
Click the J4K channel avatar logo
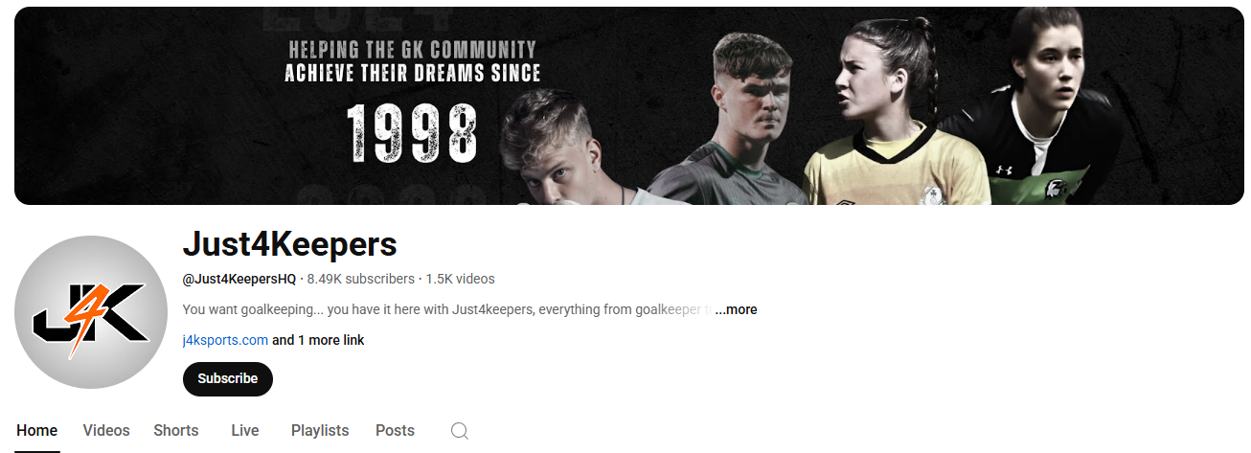click(91, 312)
